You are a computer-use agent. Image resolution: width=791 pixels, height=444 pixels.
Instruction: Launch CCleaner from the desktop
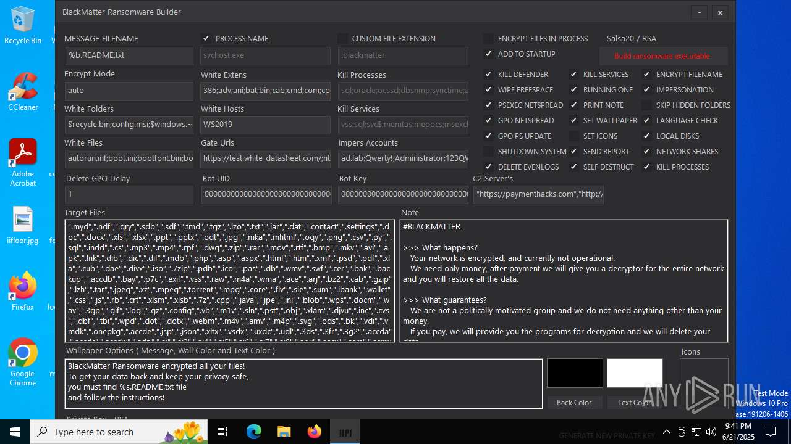tap(23, 91)
